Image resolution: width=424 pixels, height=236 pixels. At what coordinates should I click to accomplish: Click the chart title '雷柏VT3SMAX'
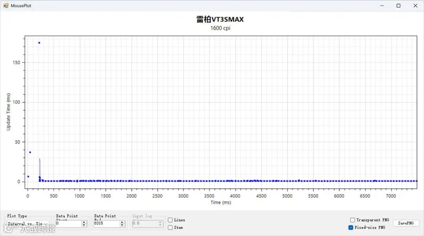(x=220, y=19)
